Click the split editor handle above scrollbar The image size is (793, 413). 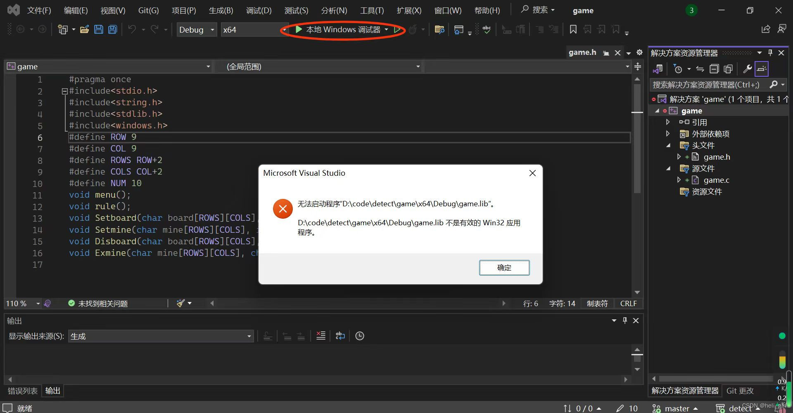click(638, 66)
